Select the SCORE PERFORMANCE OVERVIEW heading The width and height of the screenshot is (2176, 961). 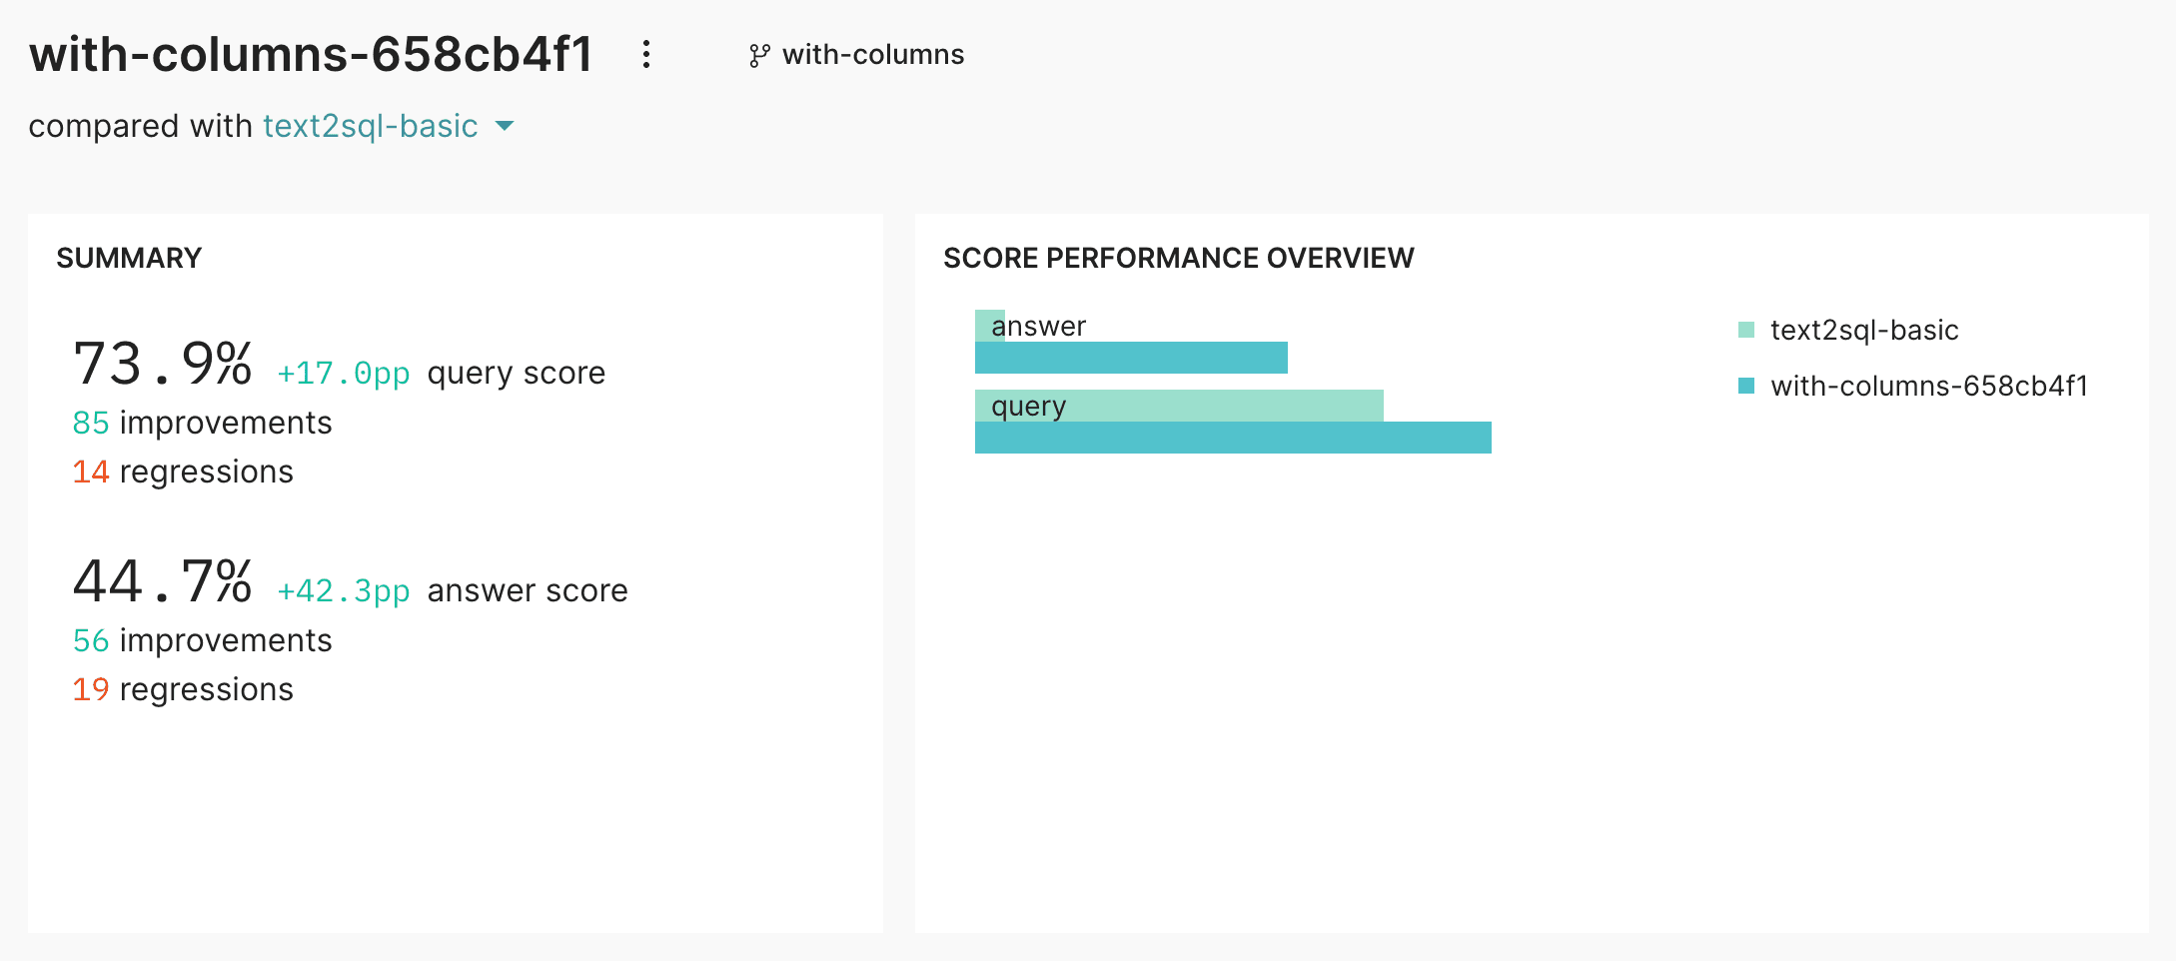[1179, 257]
